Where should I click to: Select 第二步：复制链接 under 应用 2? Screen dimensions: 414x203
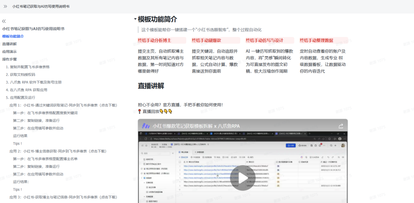coord(36,166)
